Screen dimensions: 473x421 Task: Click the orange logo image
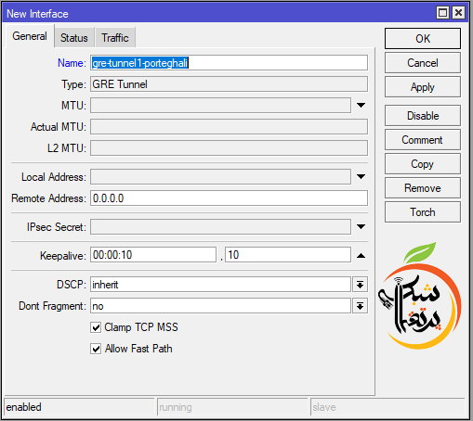click(x=420, y=296)
